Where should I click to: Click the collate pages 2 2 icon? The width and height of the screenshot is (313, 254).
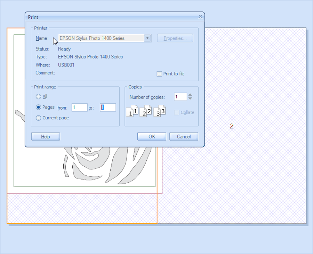coord(146,111)
